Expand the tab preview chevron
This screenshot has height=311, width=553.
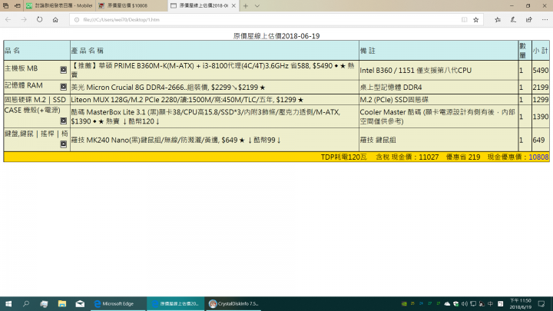257,5
